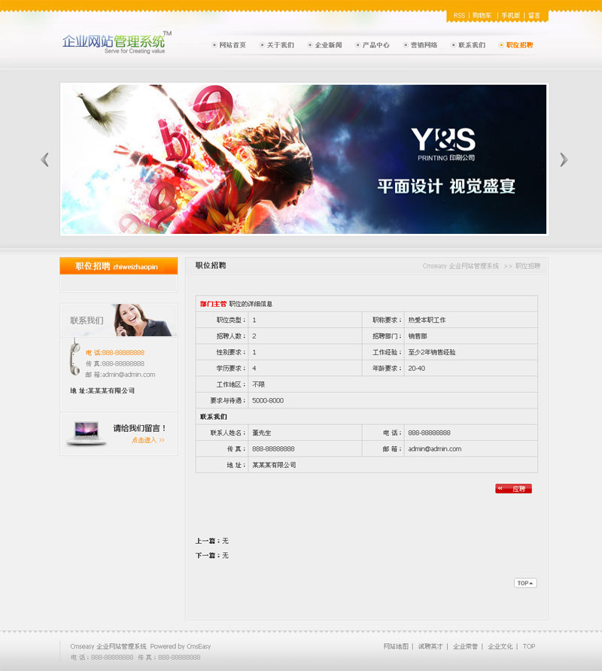Click the telephone handset icon in contact panel
Viewport: 602px width, 671px height.
click(x=74, y=358)
